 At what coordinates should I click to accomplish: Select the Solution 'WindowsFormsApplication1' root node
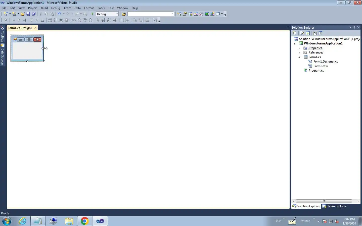coord(329,39)
